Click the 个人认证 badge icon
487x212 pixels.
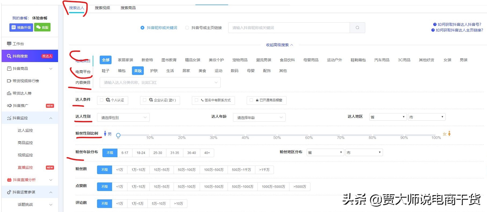(108, 100)
